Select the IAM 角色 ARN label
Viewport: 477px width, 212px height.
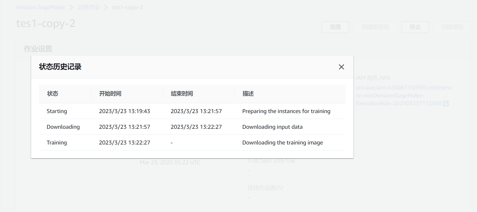point(373,78)
